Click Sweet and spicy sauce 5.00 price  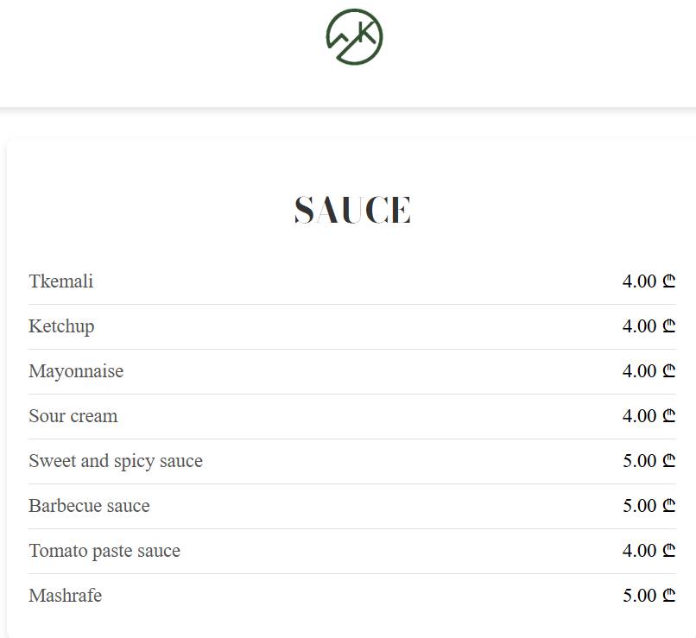coord(649,460)
